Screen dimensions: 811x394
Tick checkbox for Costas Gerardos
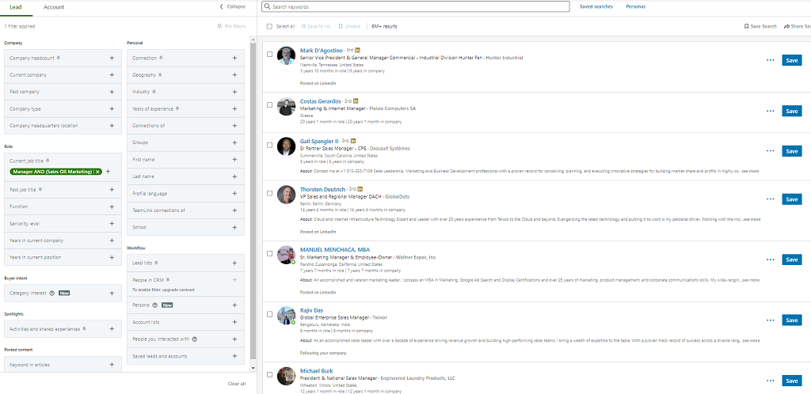point(269,104)
